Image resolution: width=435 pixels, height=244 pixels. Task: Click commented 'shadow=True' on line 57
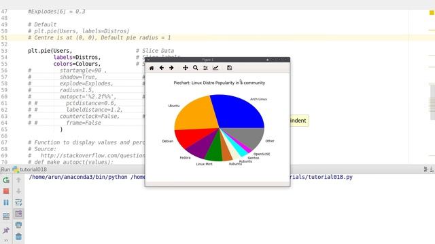coord(77,77)
